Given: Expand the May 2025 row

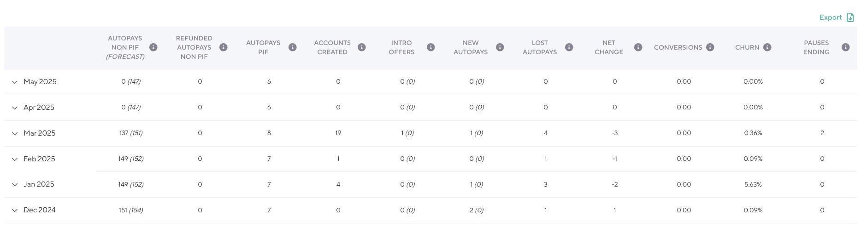Looking at the screenshot, I should click(15, 82).
